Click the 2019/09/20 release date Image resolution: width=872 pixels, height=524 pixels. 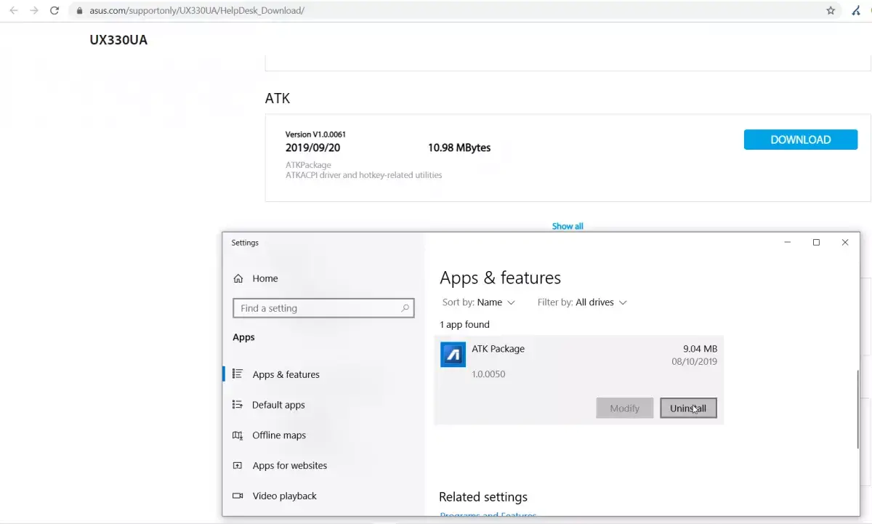point(312,148)
